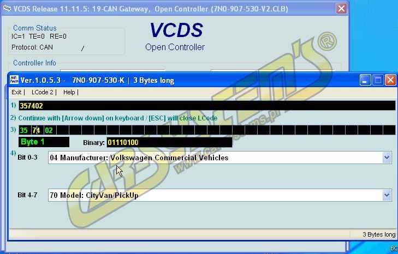This screenshot has width=398, height=254.
Task: Click the VCDS title bar app icon
Action: (7, 8)
